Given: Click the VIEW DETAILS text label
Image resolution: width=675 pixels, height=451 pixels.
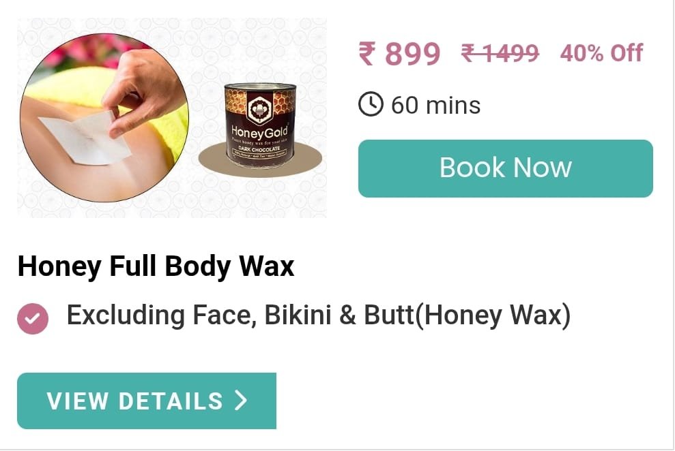Looking at the screenshot, I should (x=134, y=401).
